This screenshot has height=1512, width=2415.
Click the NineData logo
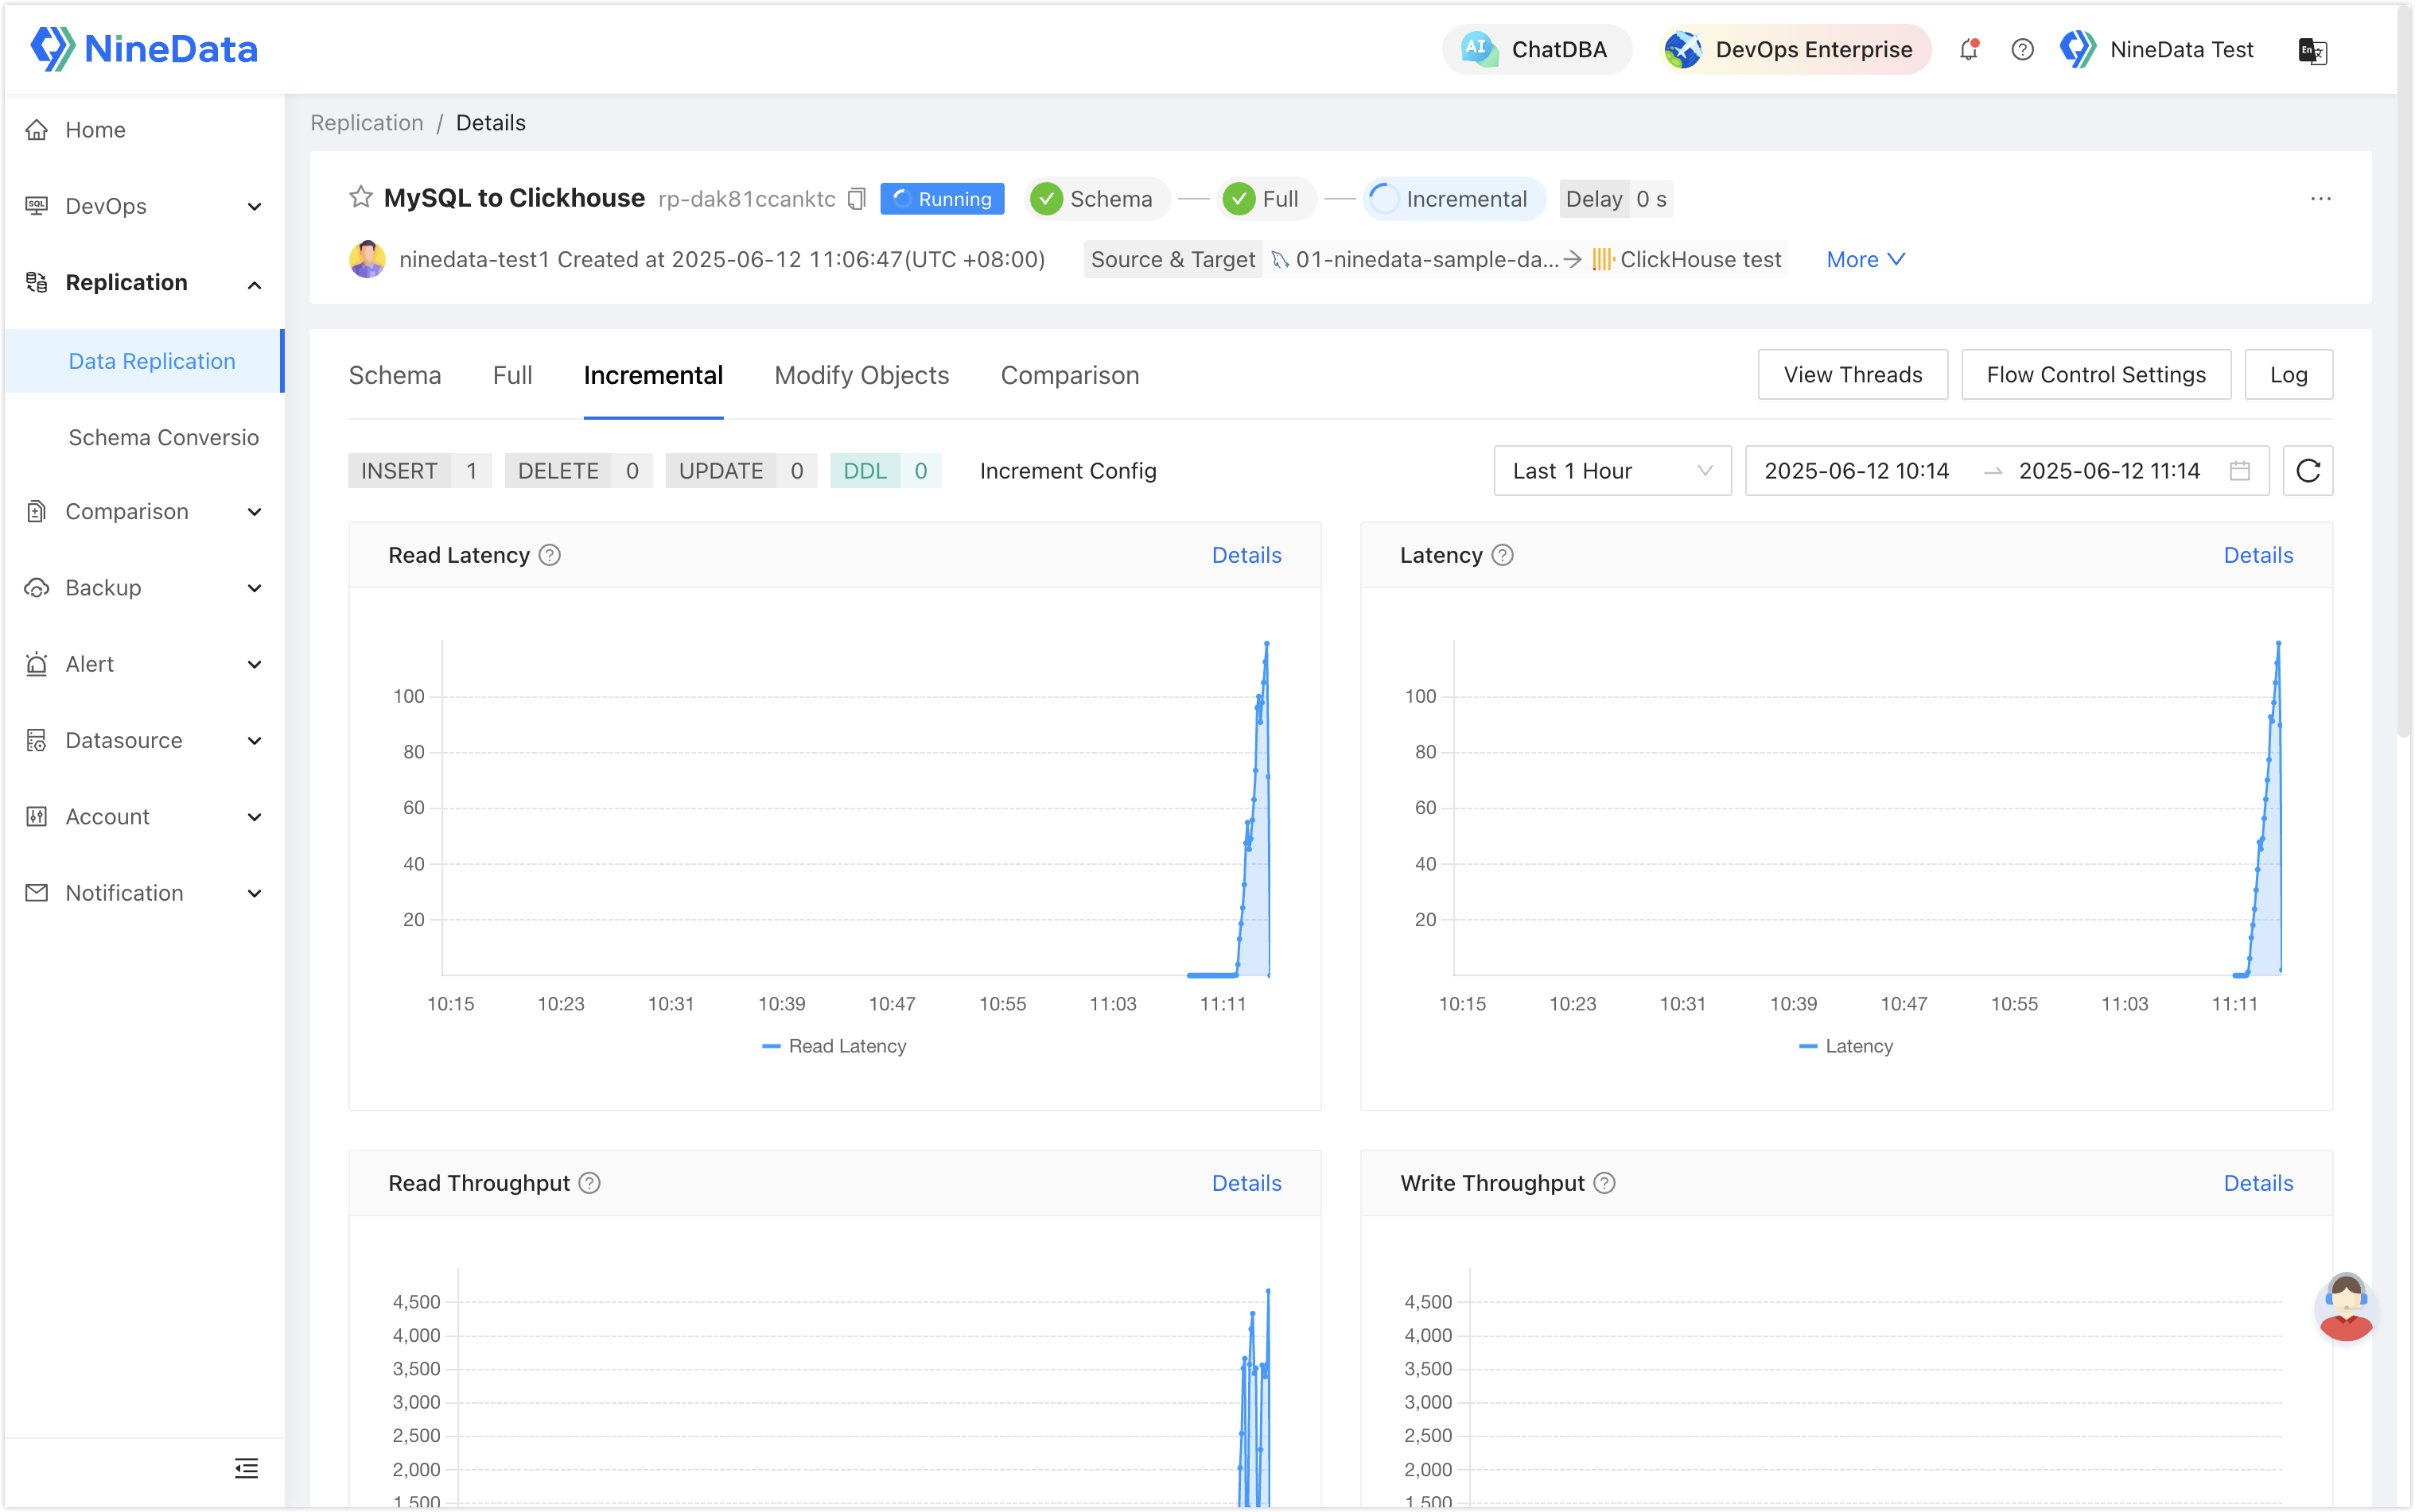click(x=144, y=48)
